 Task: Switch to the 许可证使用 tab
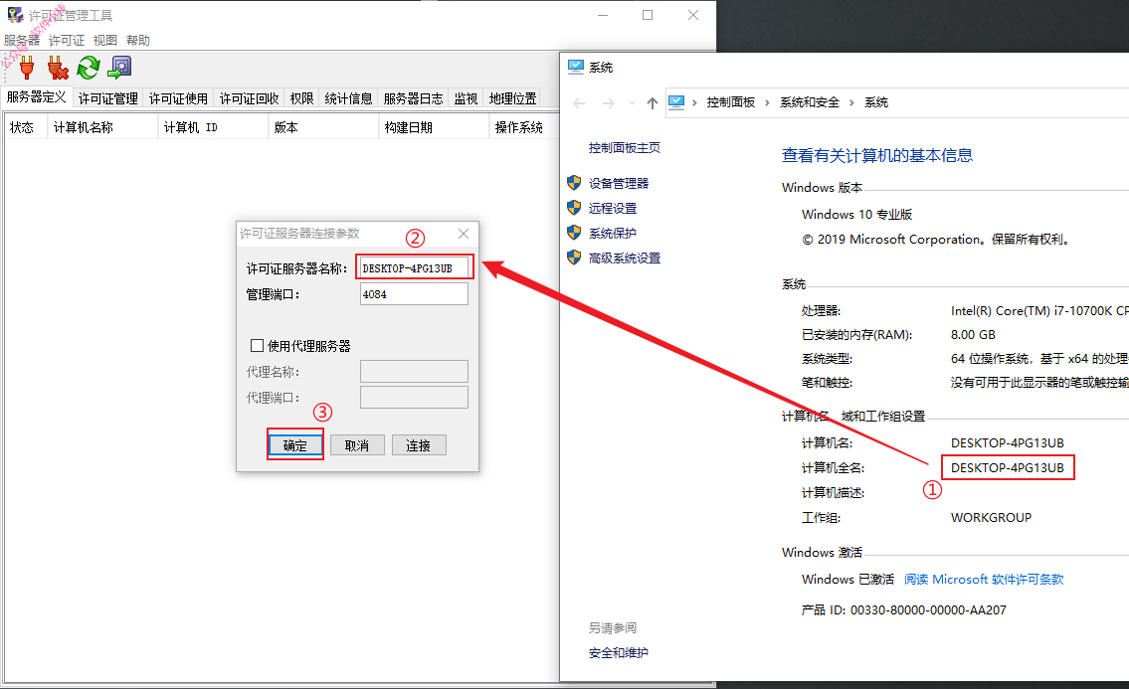click(x=179, y=98)
